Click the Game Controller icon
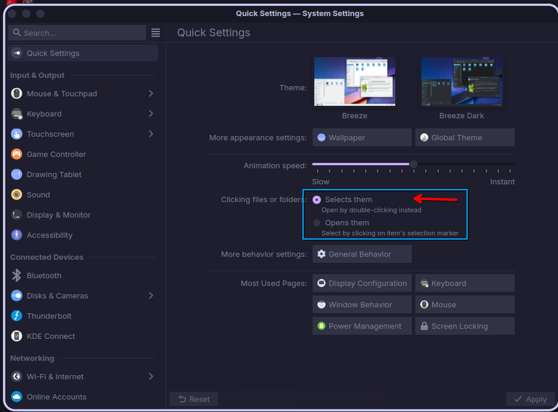This screenshot has height=412, width=558. 17,154
